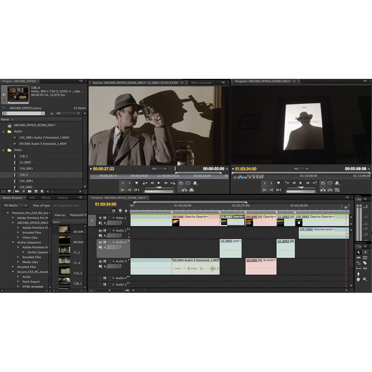Screen dimensions: 372x372
Task: Click the timeline zoom slider at bottom
Action: (x=110, y=290)
